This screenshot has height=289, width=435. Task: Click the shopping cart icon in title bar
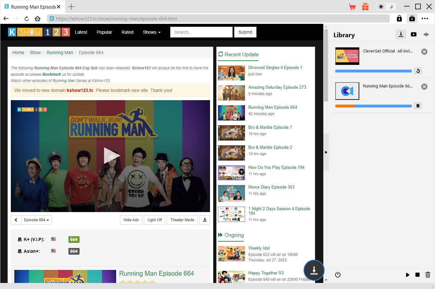[352, 7]
